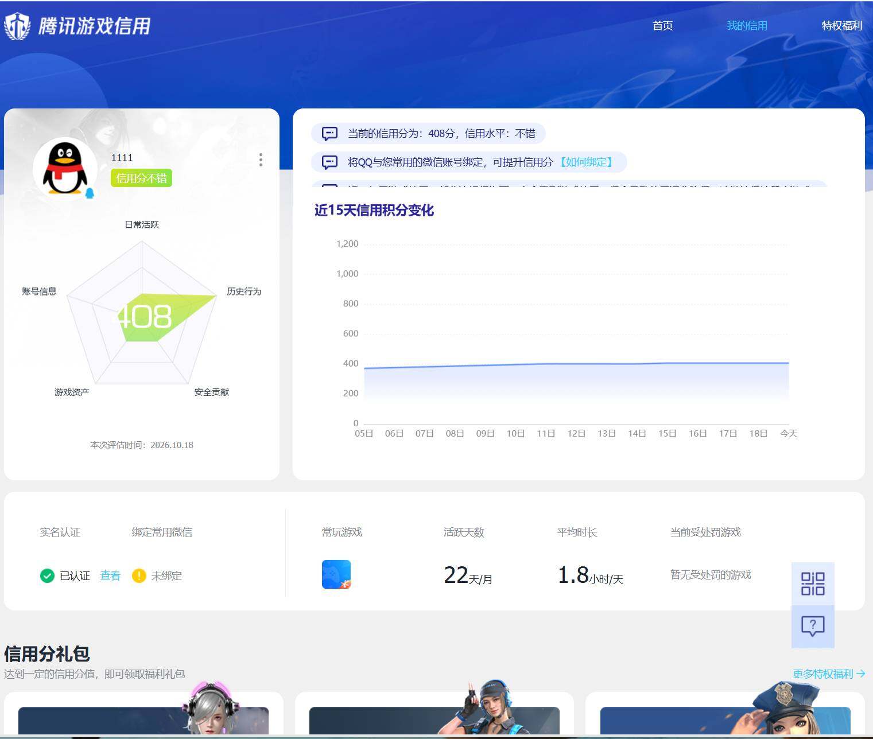Click the 22天/月 active days value
The image size is (873, 739).
pos(468,575)
